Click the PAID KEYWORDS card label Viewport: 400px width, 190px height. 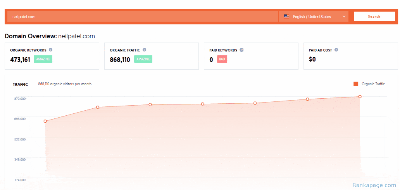pos(223,50)
